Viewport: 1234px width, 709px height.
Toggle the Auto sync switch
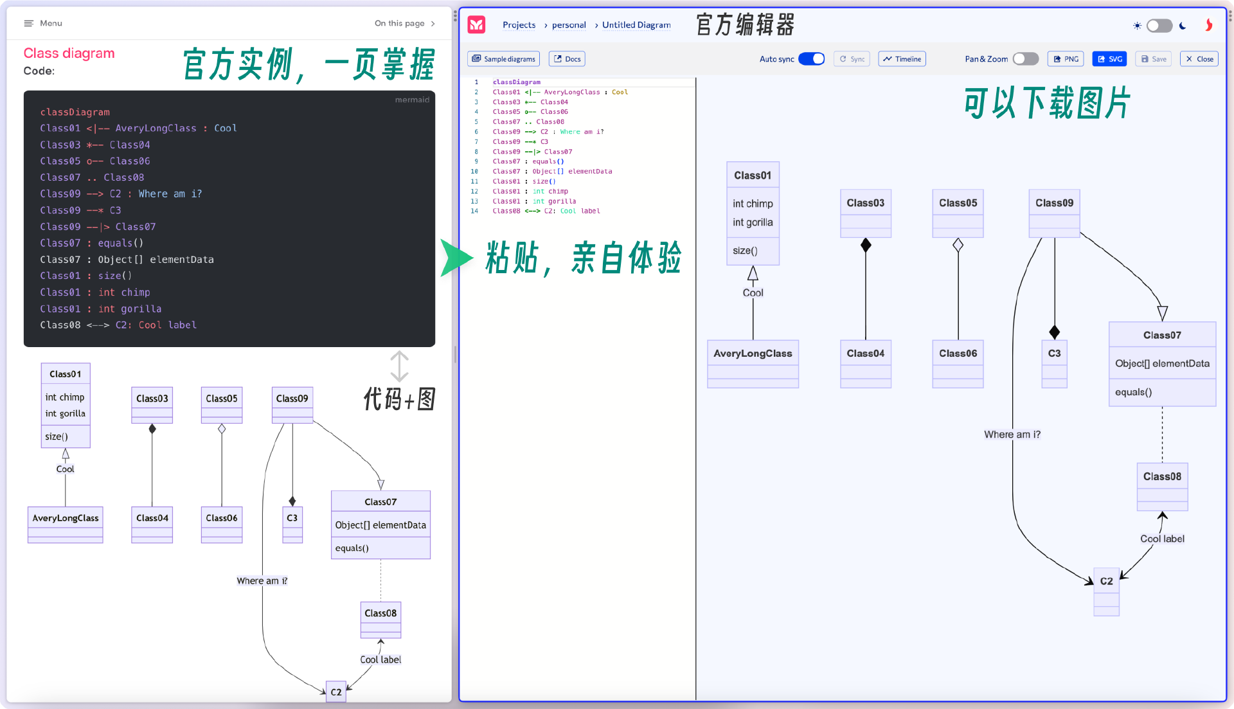[812, 59]
